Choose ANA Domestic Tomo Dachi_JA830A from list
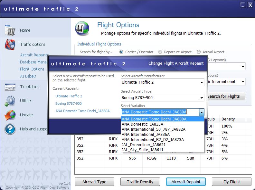 pos(163,119)
